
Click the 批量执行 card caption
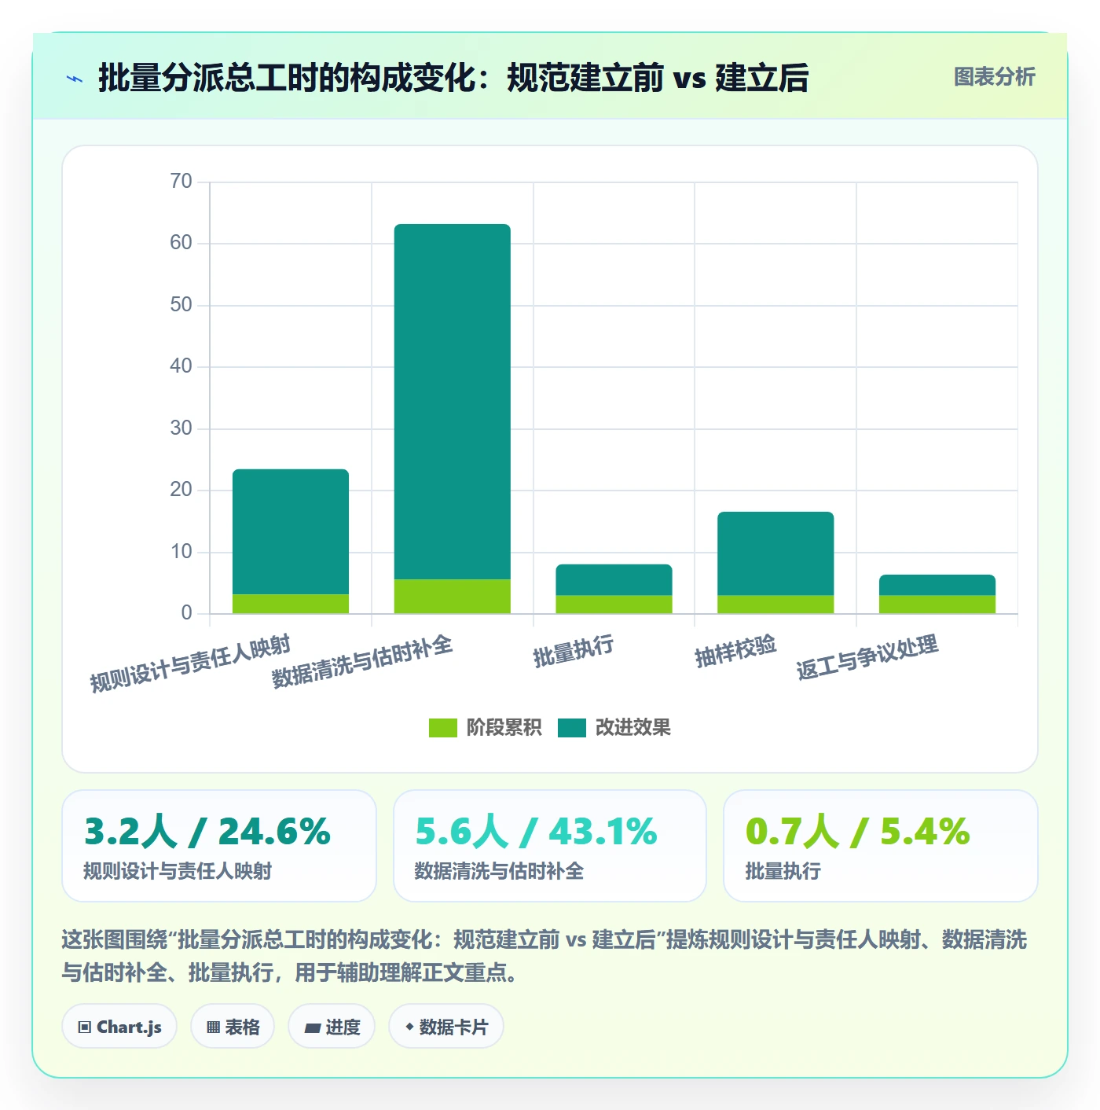point(783,871)
